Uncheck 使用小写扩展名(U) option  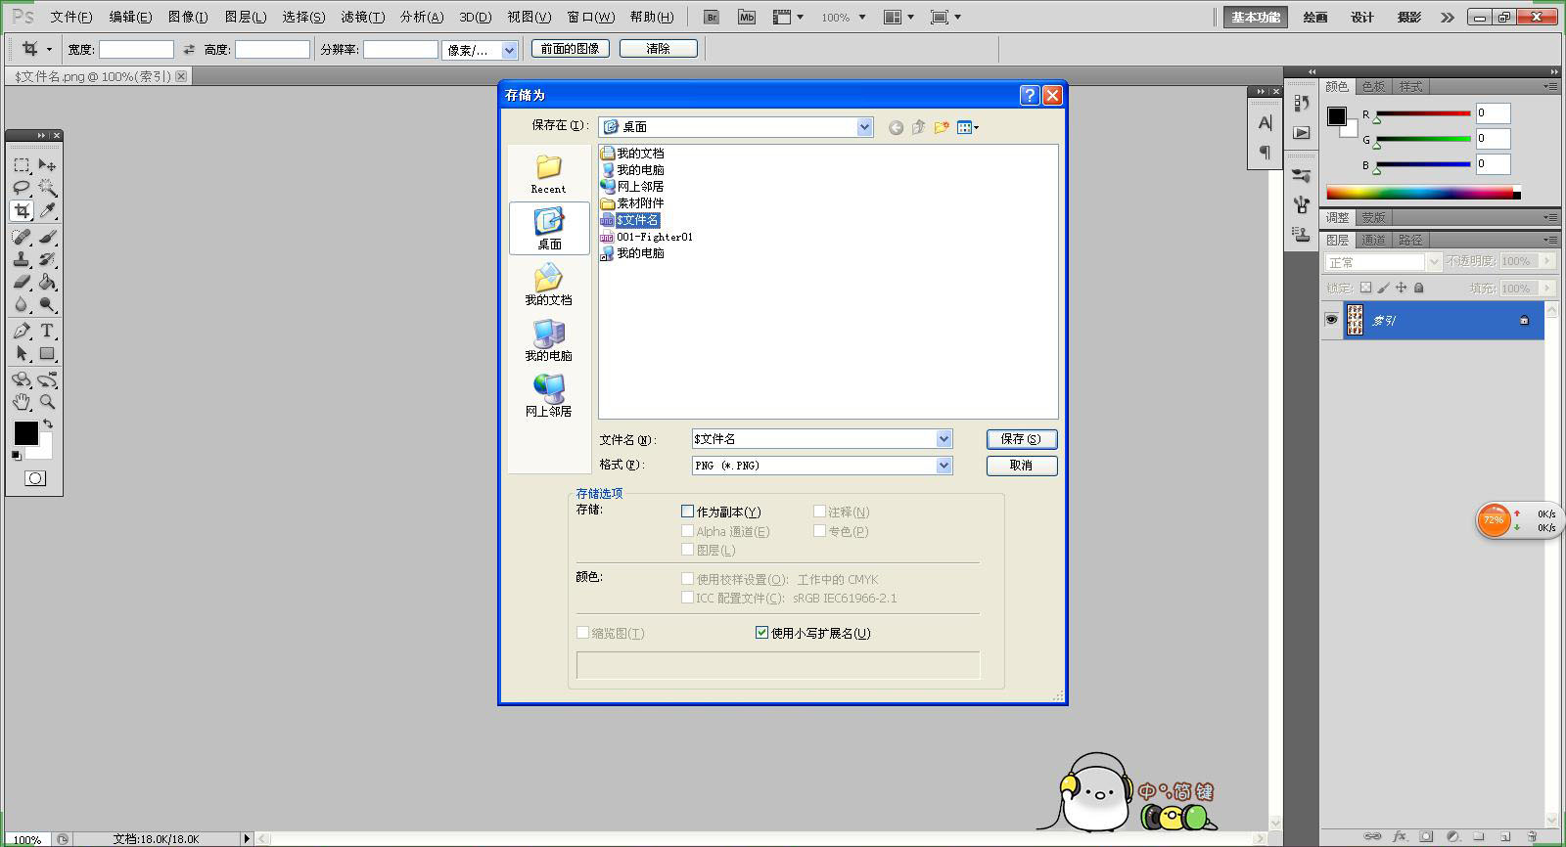[x=761, y=633]
